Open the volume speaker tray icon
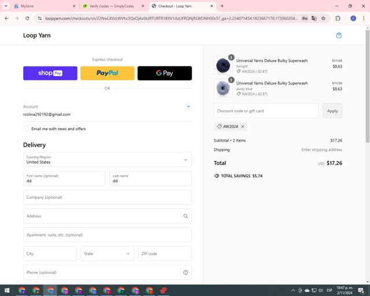The image size is (370, 296). tap(321, 290)
